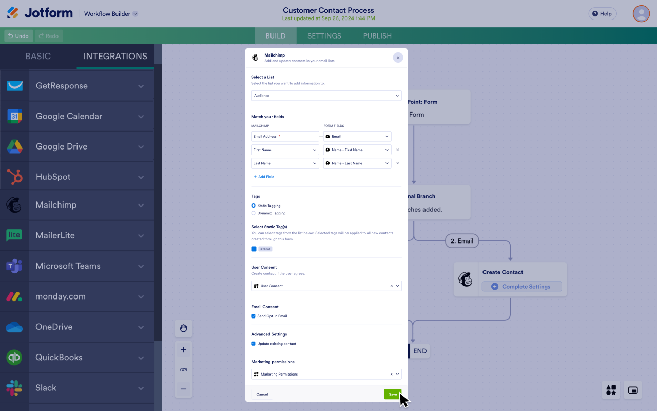The height and width of the screenshot is (411, 657).
Task: Pick the Mailchimp icon in sidebar
Action: 14,205
